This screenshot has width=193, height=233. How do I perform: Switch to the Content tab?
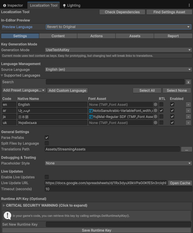[x=58, y=36]
